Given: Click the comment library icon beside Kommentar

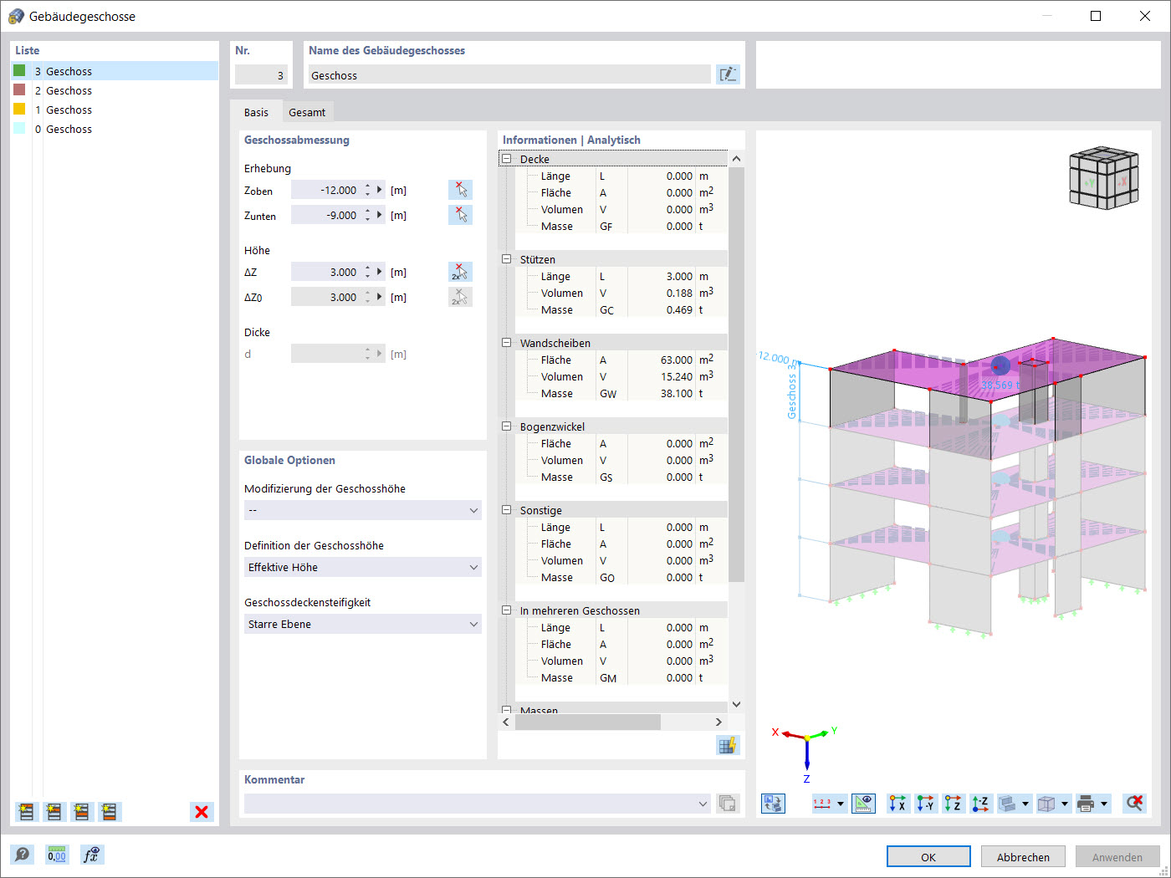Looking at the screenshot, I should (x=728, y=804).
